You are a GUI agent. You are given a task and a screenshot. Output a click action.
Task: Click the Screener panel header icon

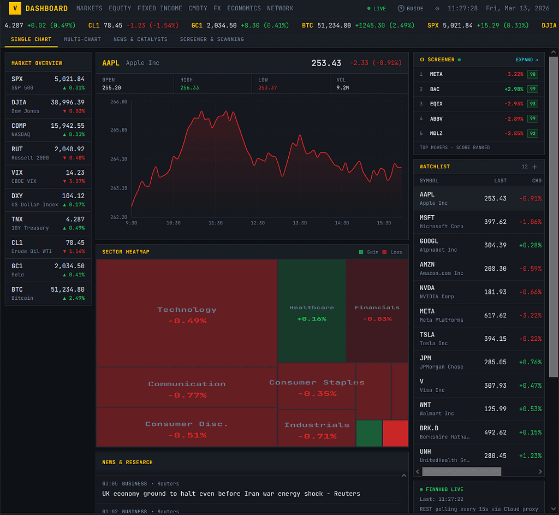click(422, 60)
